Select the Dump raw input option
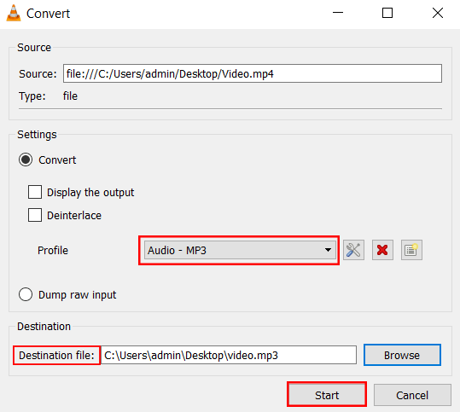The image size is (460, 412). coord(26,294)
